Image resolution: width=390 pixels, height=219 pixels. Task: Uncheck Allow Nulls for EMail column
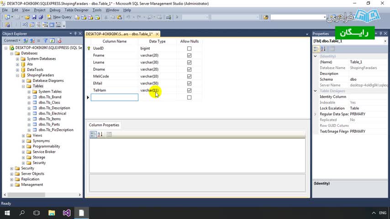click(x=189, y=83)
